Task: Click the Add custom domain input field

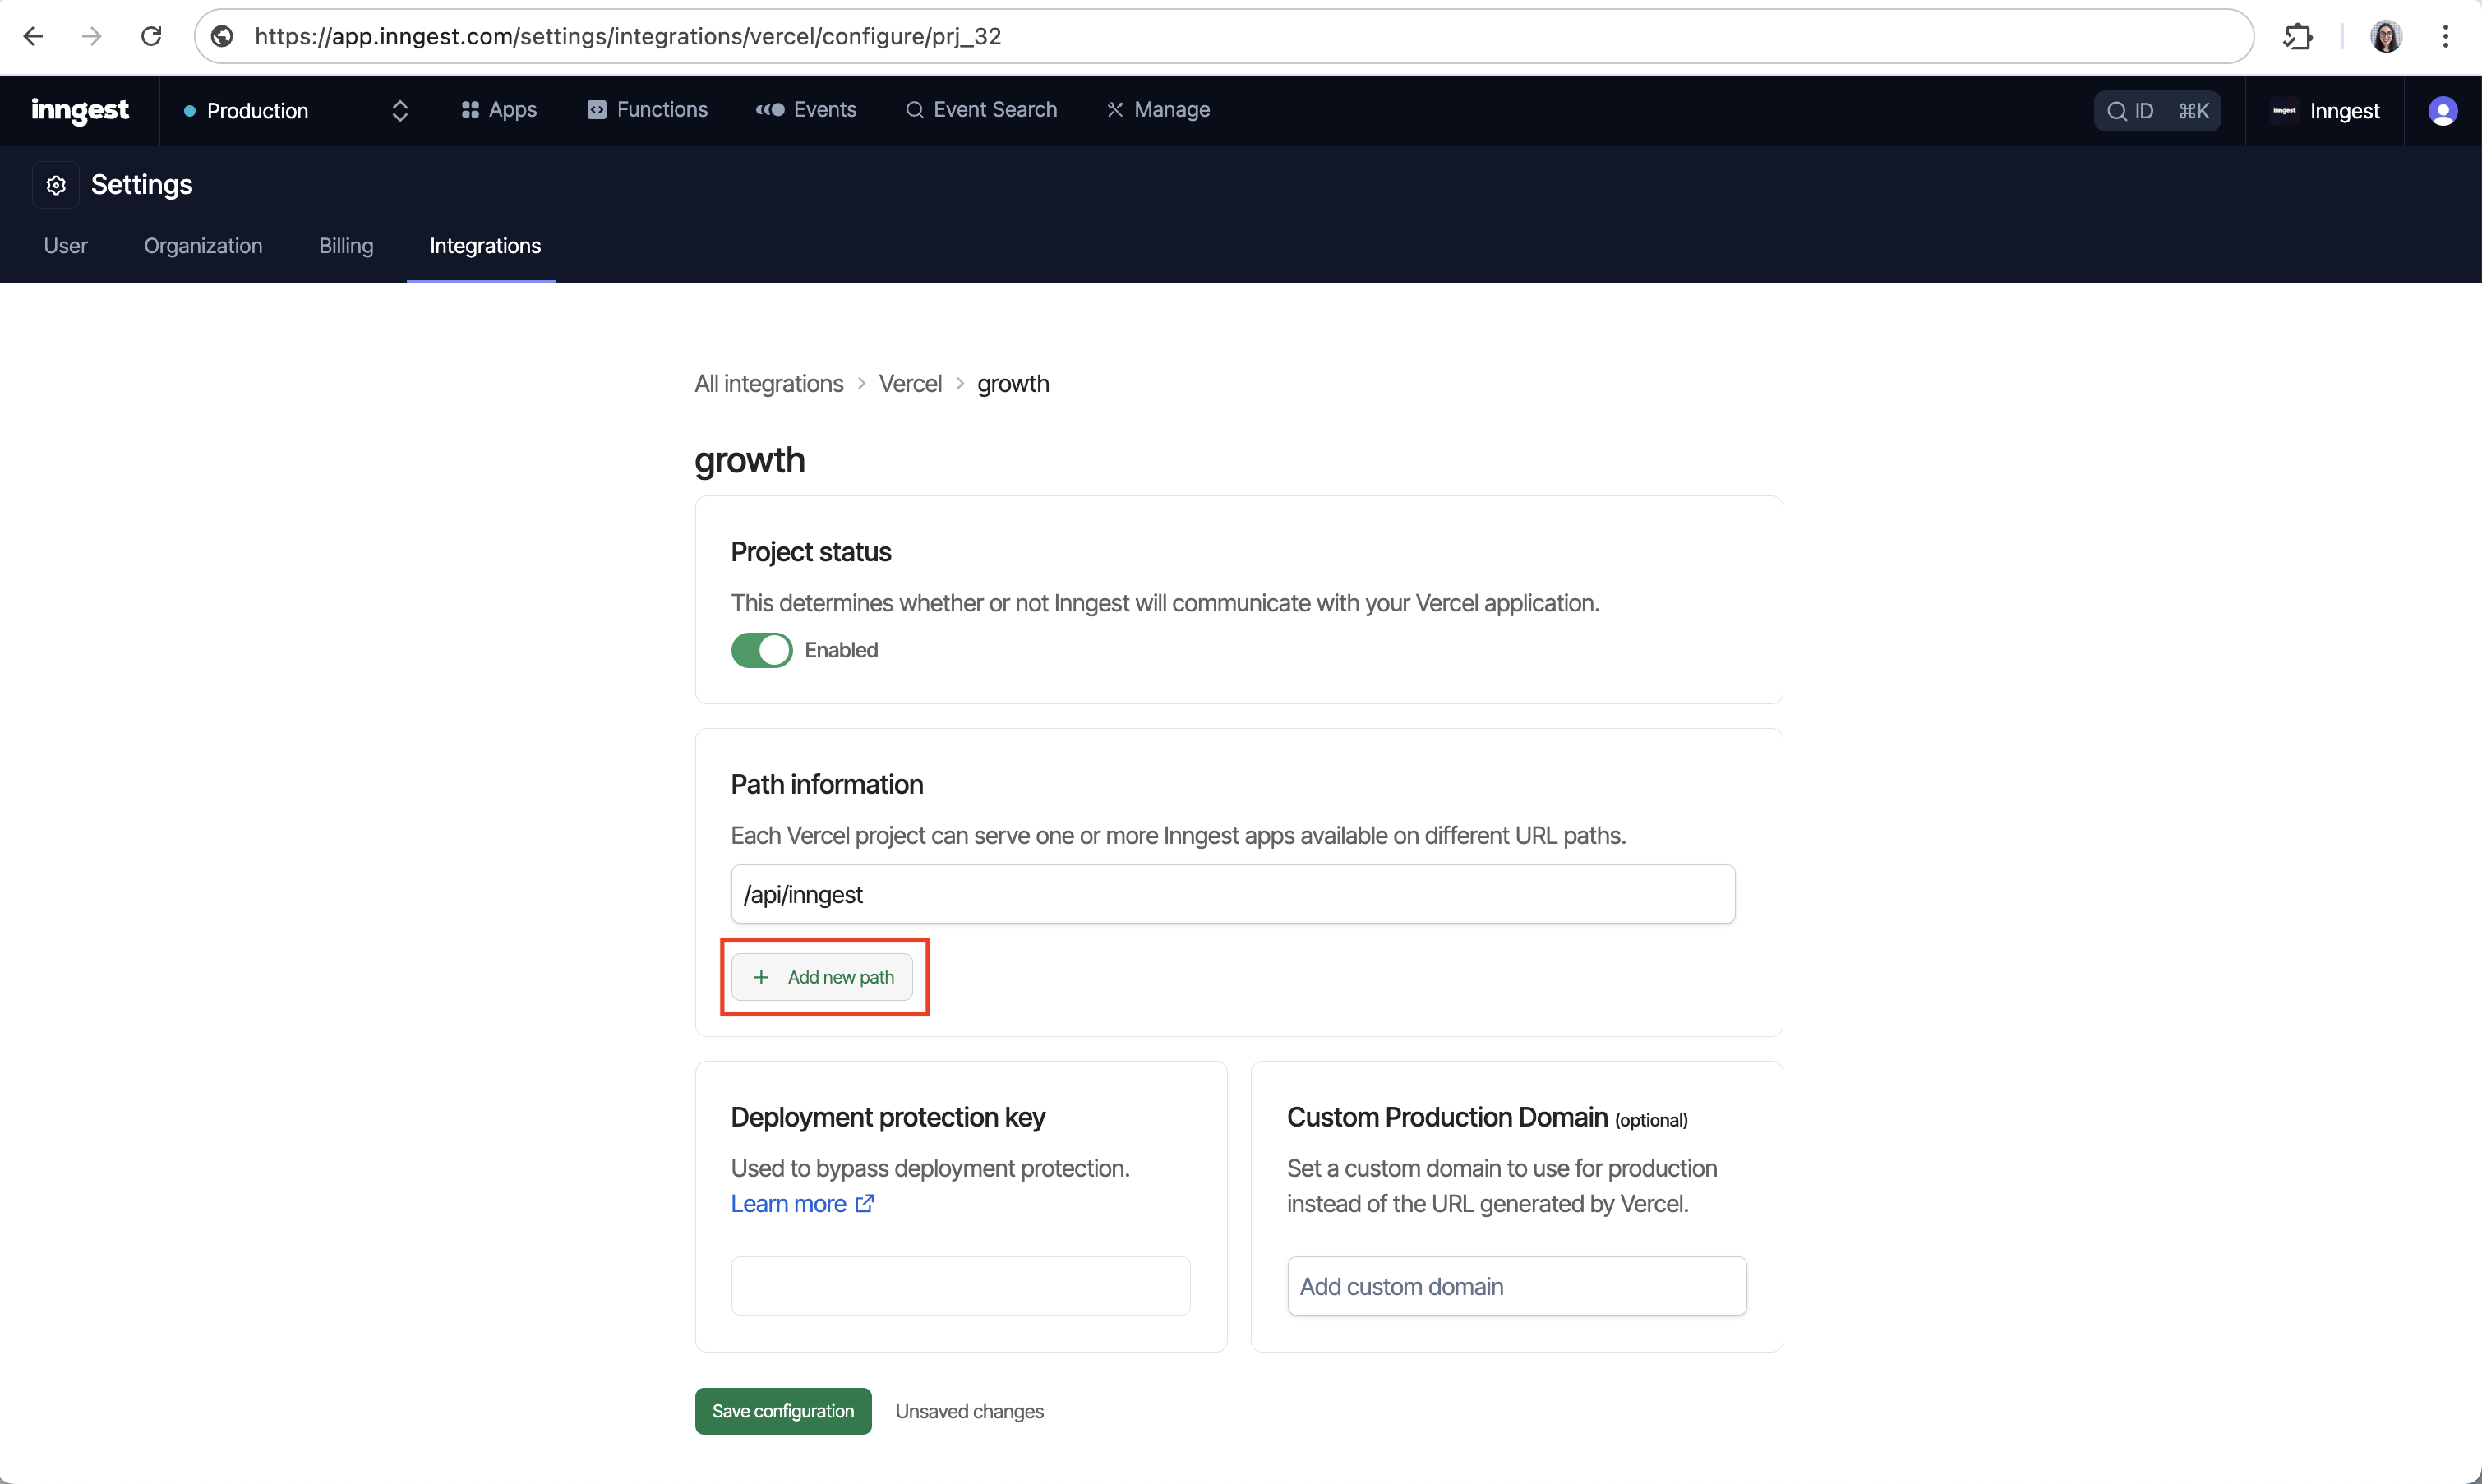Action: coord(1515,1284)
